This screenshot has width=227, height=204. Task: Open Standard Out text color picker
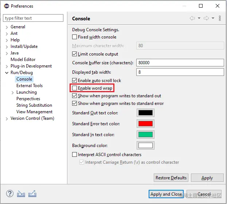[x=145, y=113]
